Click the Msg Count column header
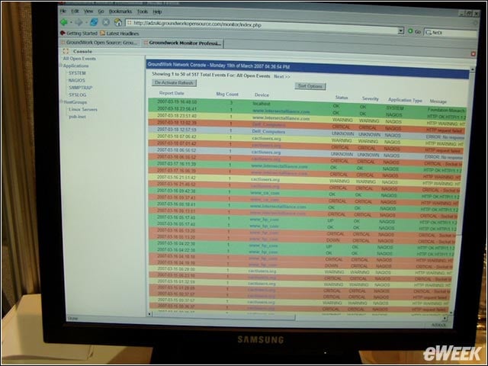The height and width of the screenshot is (366, 488). click(227, 94)
